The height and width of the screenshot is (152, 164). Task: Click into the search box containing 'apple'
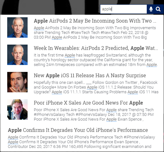pos(124,9)
